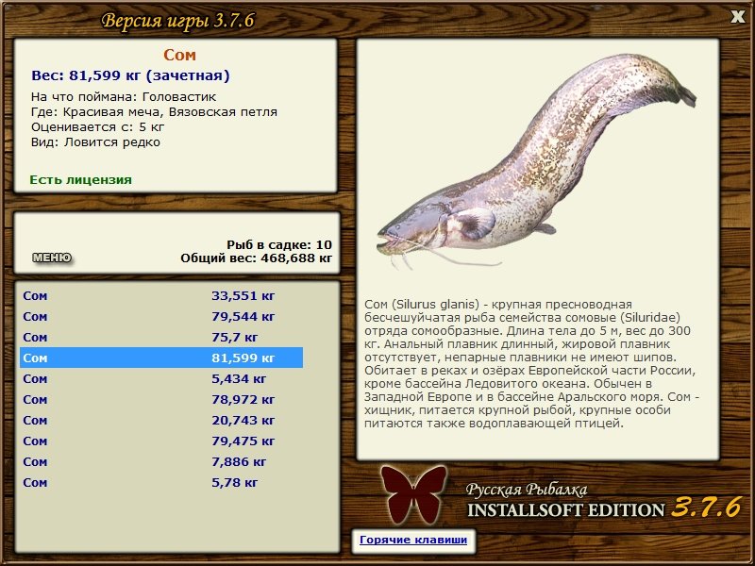Click the Вес: 81,599 кг (зачетная) heading

[x=130, y=75]
